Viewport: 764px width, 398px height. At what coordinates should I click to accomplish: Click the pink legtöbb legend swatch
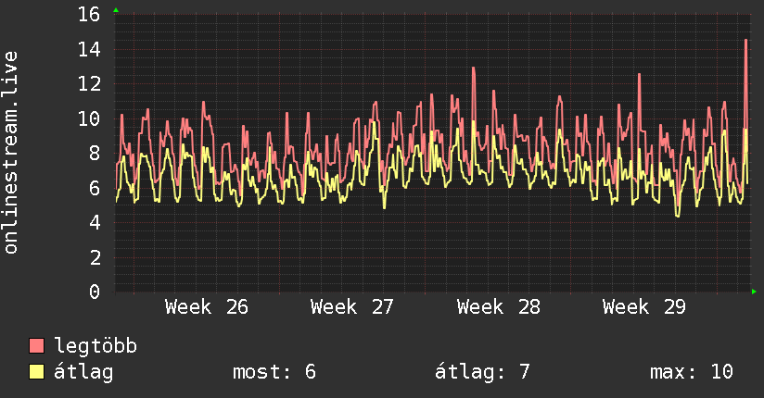tap(36, 346)
